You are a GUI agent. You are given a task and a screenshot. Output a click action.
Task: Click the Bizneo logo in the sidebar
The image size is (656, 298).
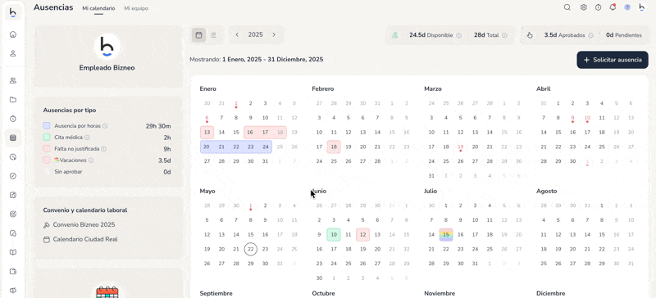coord(13,13)
